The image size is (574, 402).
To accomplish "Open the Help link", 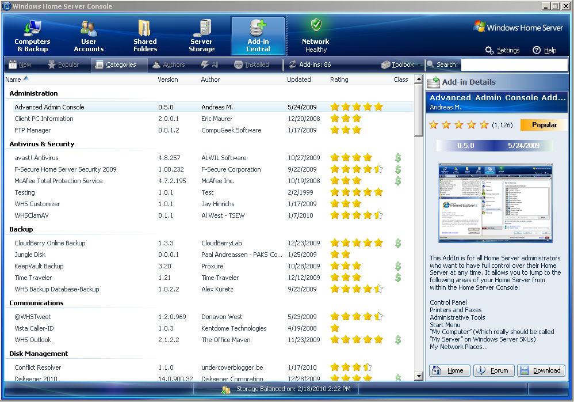I will [550, 50].
